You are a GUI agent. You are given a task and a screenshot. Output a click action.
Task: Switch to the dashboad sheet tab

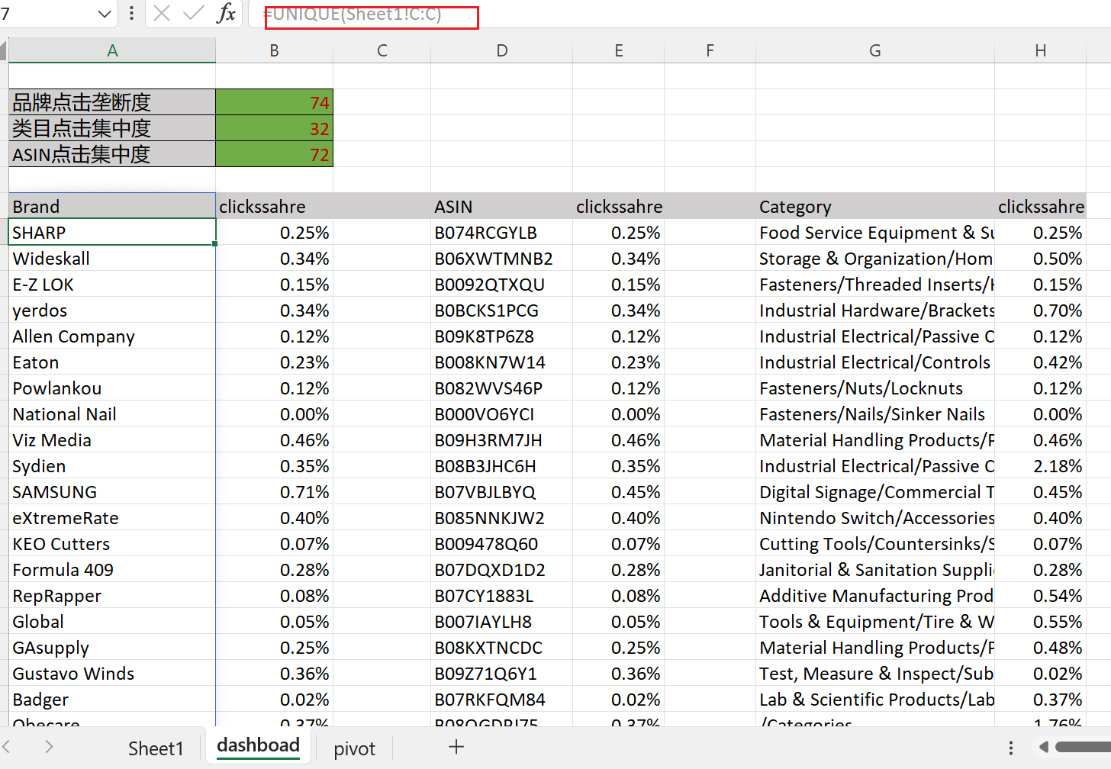(258, 745)
